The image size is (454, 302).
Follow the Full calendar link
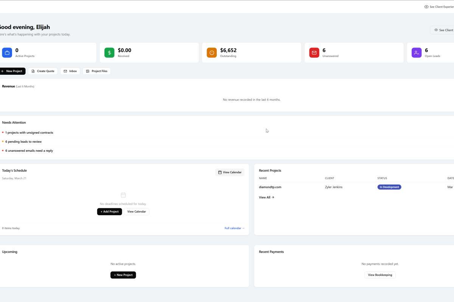(x=234, y=228)
